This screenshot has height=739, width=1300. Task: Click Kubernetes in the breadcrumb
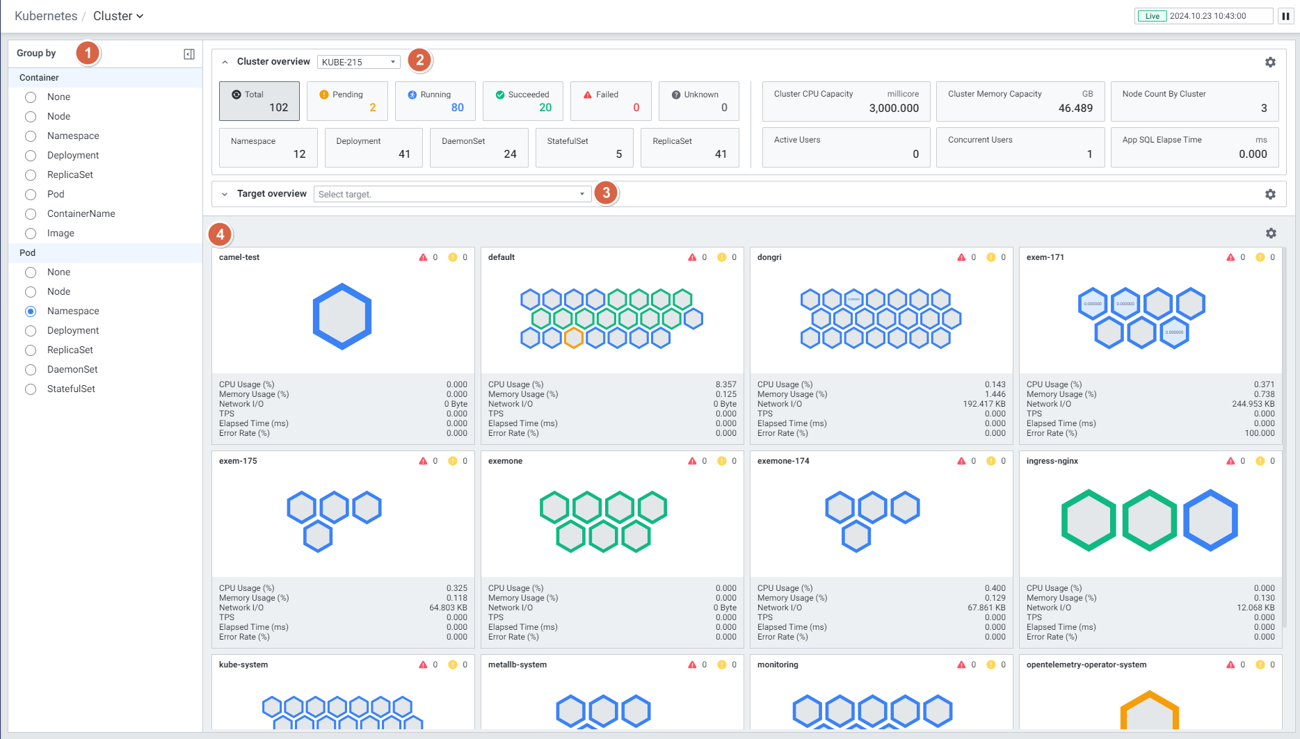[46, 16]
